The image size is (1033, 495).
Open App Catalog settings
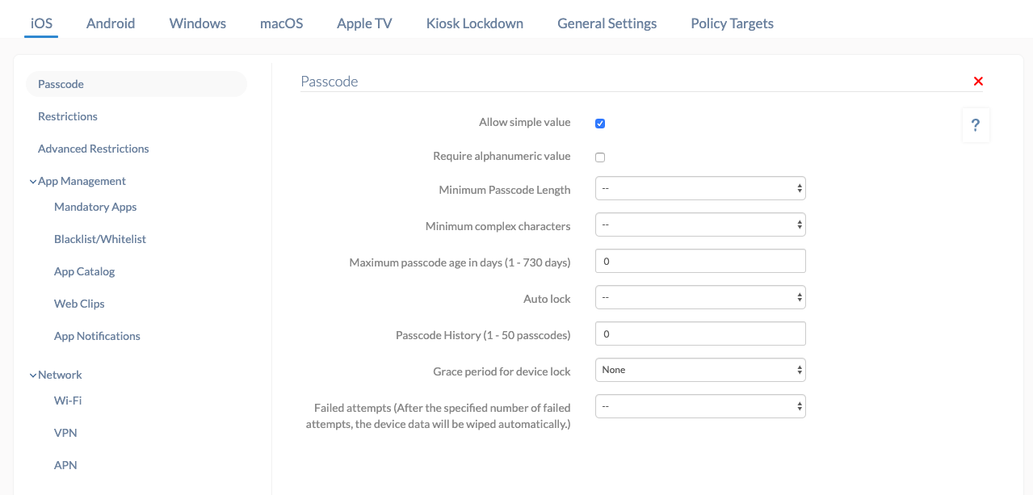85,271
